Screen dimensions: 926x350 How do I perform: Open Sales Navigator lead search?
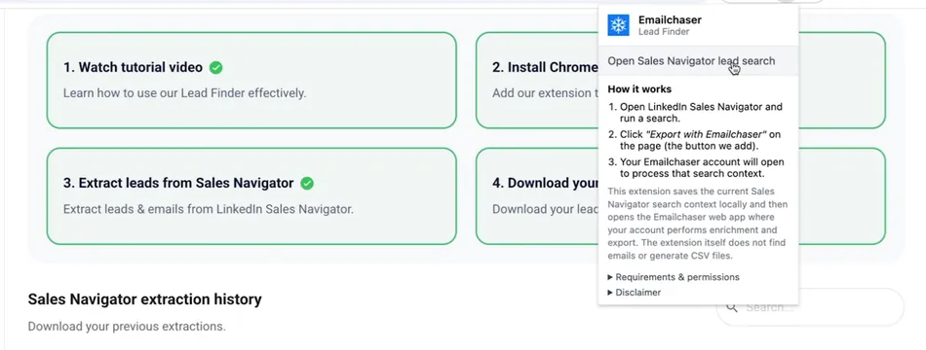click(698, 61)
